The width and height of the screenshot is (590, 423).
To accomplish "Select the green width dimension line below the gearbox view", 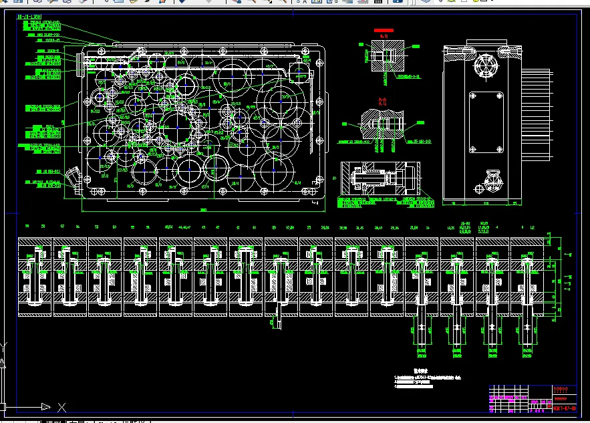I will [203, 212].
